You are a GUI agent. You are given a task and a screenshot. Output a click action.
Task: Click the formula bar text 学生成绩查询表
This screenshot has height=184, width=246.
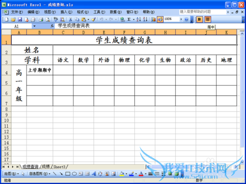pyautogui.click(x=74, y=26)
